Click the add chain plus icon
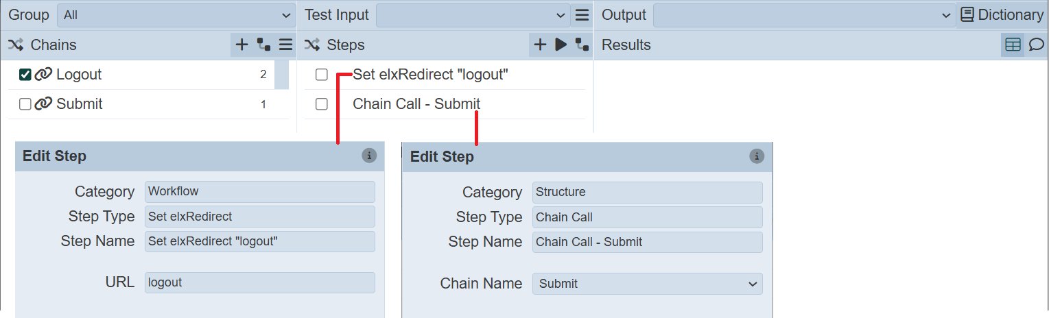1049x318 pixels. [241, 45]
